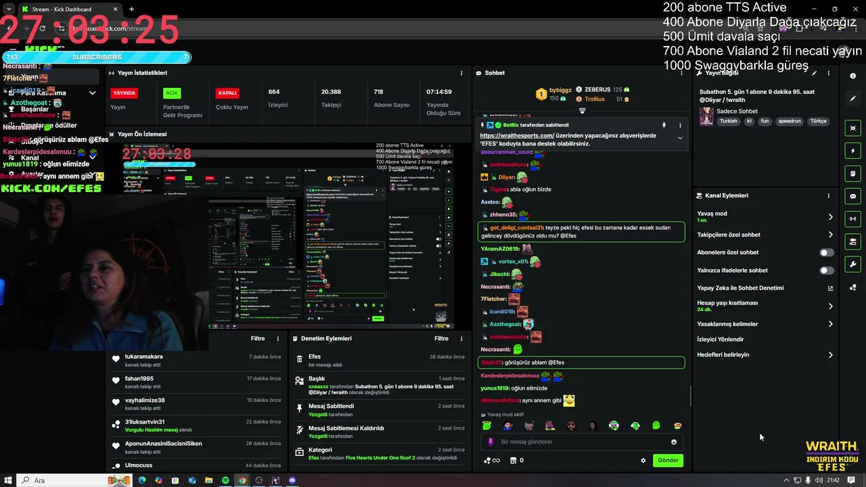Open the Filtre menu in Denetim Eylemleri
The height and width of the screenshot is (487, 866).
[441, 338]
